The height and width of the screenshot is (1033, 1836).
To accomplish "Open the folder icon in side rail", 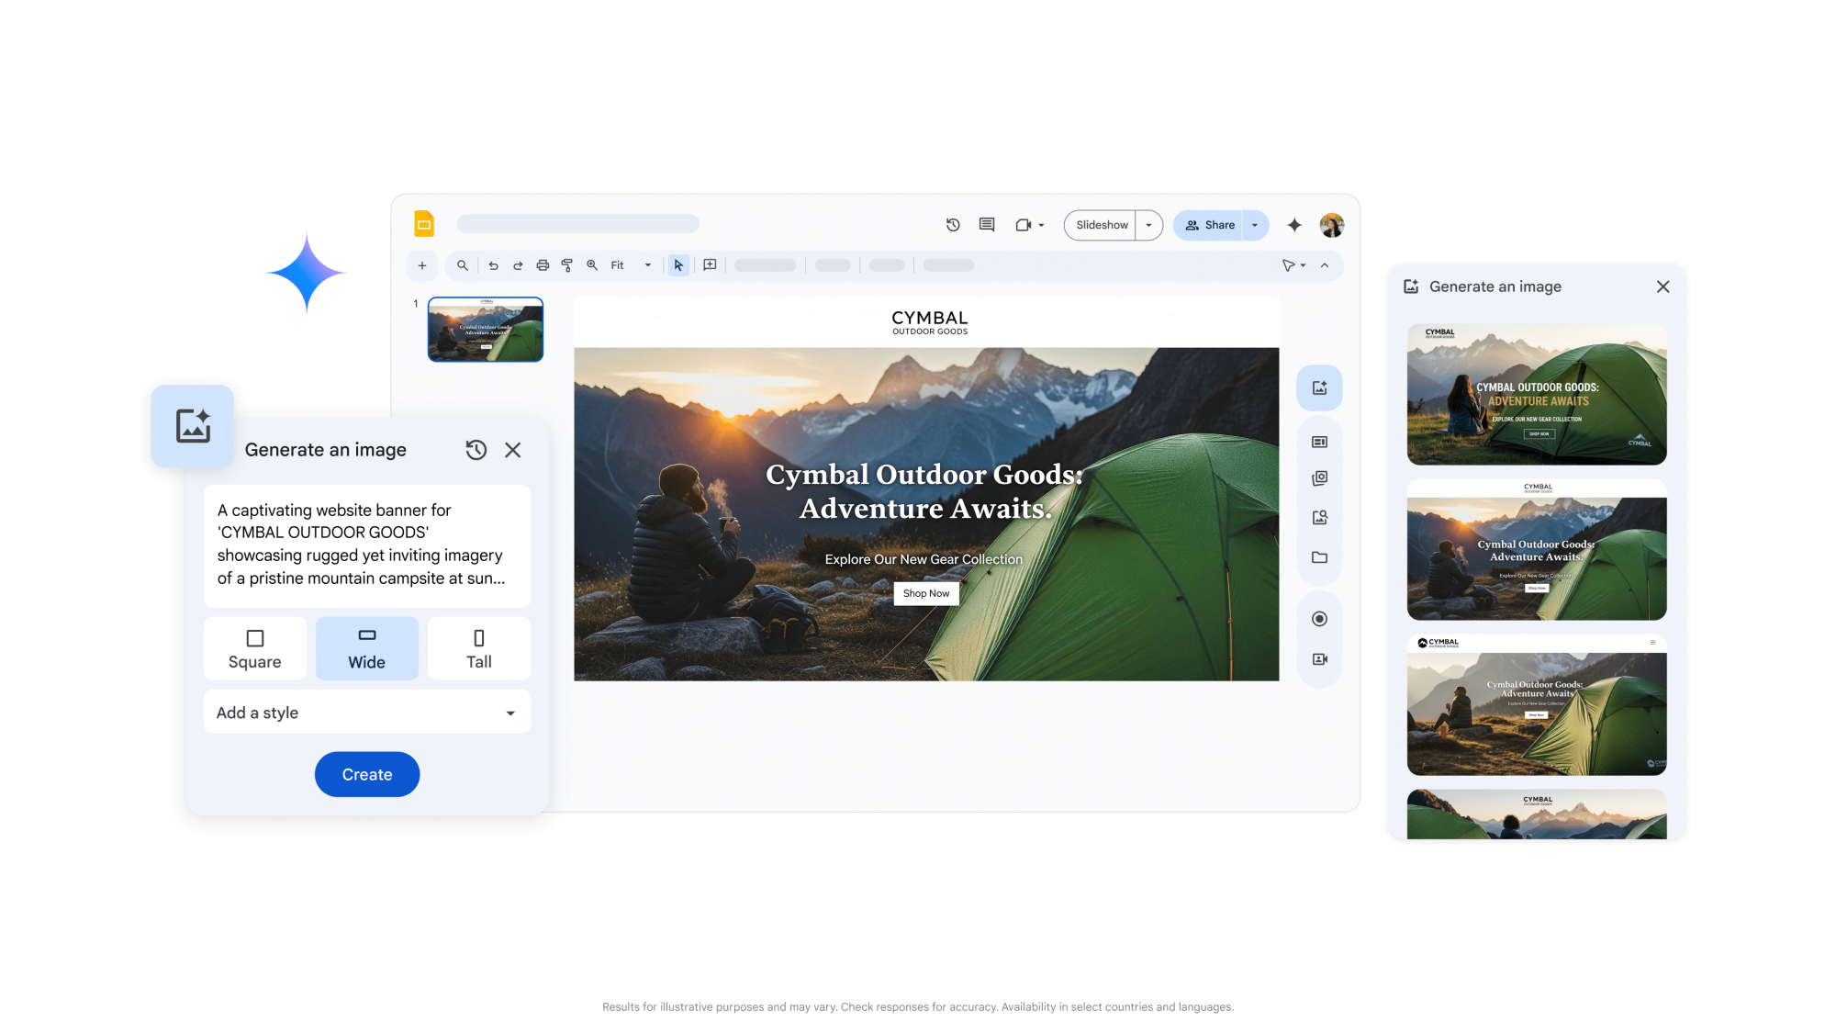I will (x=1319, y=557).
